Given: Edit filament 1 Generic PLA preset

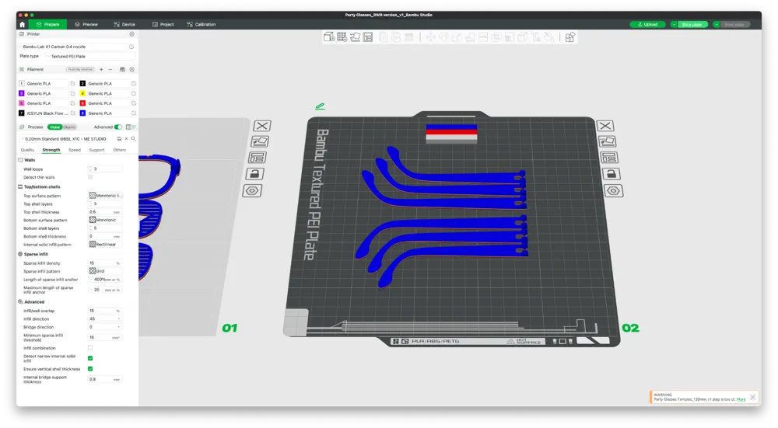Looking at the screenshot, I should tap(73, 84).
